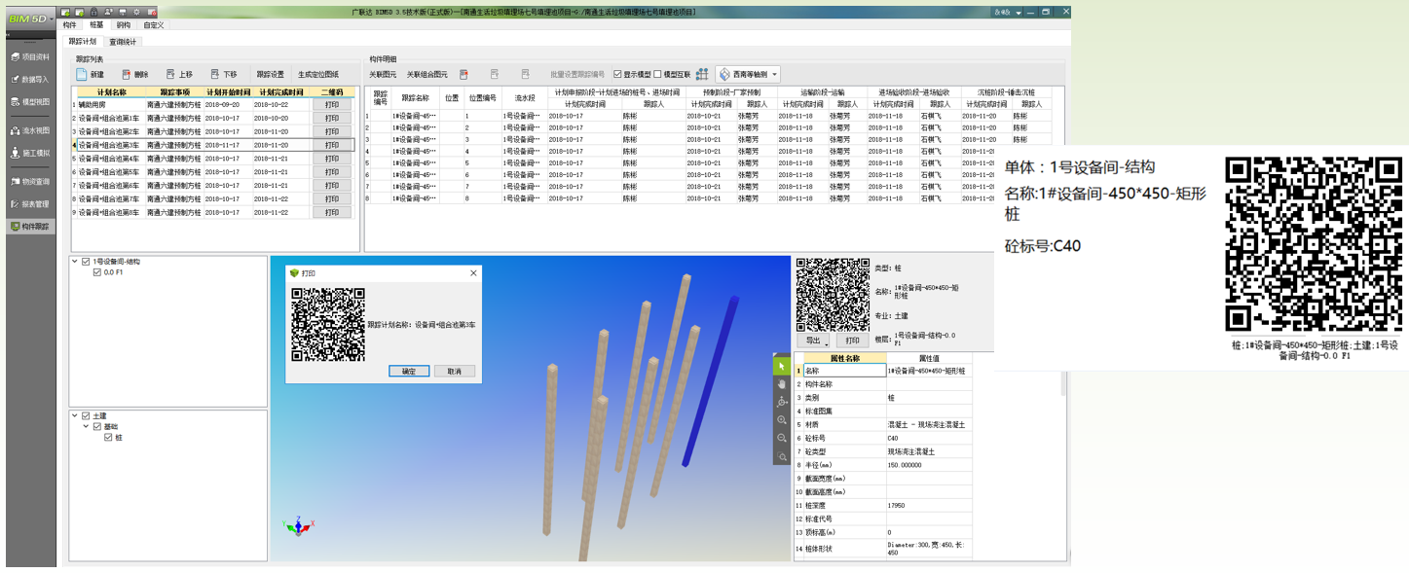Click 关联组合图元 button
The height and width of the screenshot is (573, 1409).
pyautogui.click(x=427, y=74)
